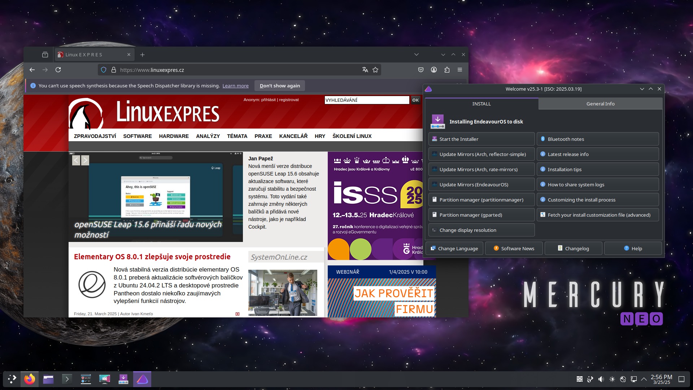Open Firefox account icon
Image resolution: width=693 pixels, height=390 pixels.
[434, 70]
